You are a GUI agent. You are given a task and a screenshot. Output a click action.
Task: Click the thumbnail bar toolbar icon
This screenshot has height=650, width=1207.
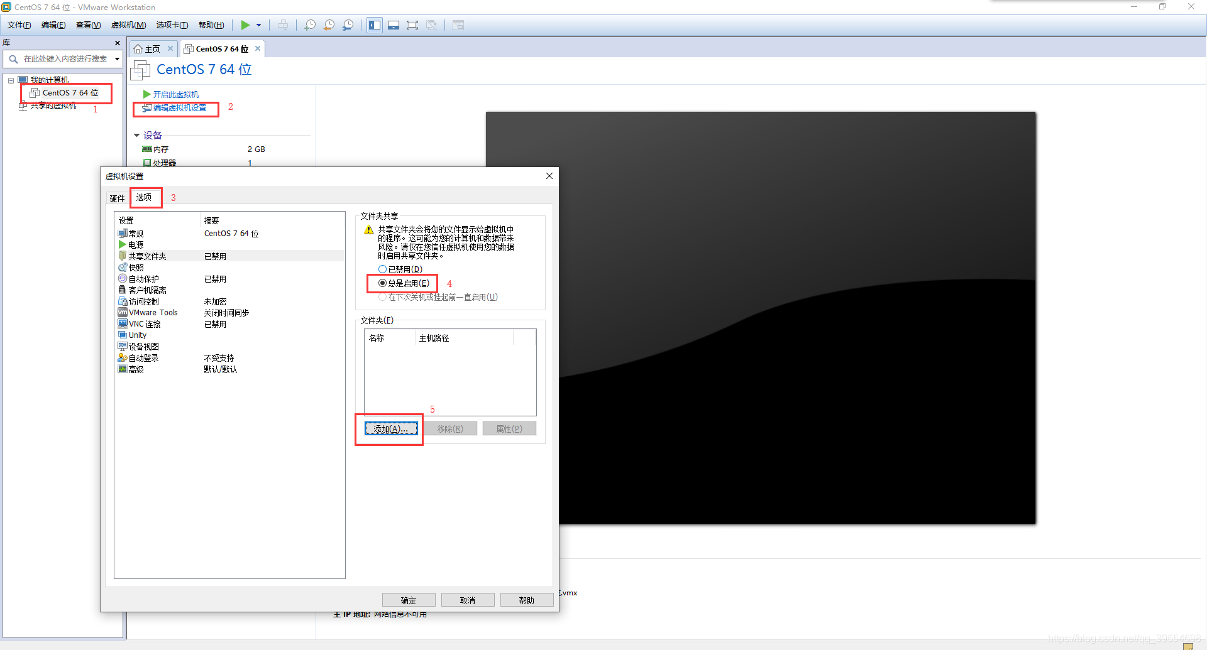click(394, 25)
